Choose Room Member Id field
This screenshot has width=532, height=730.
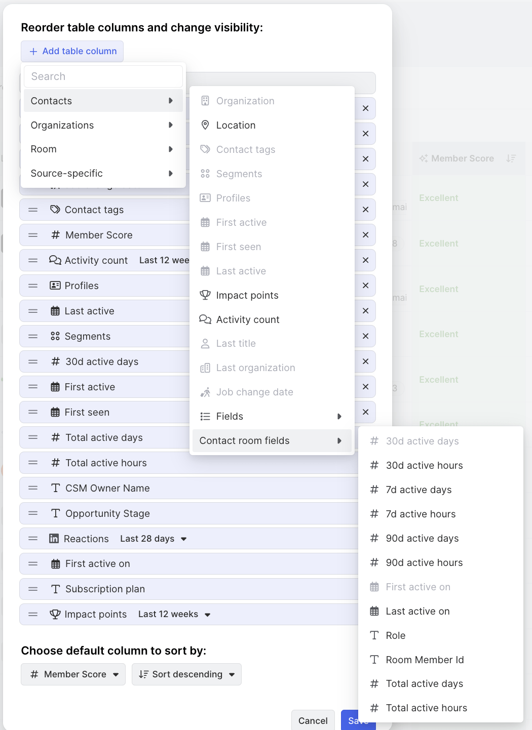pyautogui.click(x=441, y=660)
